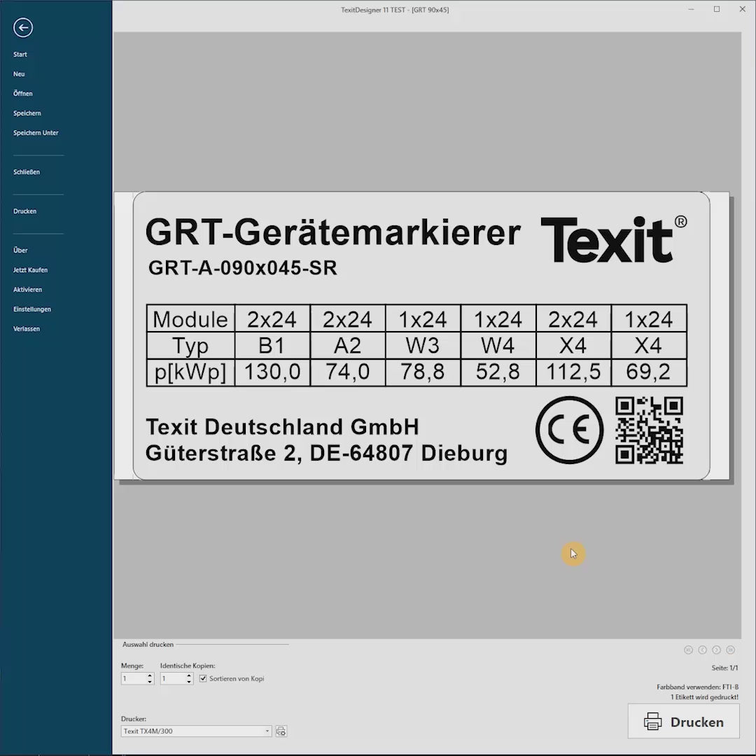Image resolution: width=756 pixels, height=756 pixels.
Task: Click the CE mark on the label
Action: point(569,430)
